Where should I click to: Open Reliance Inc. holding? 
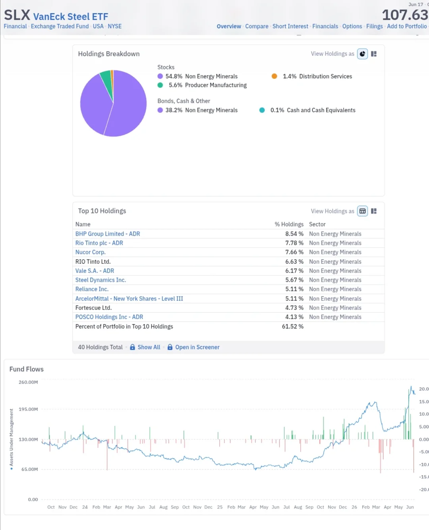(92, 289)
